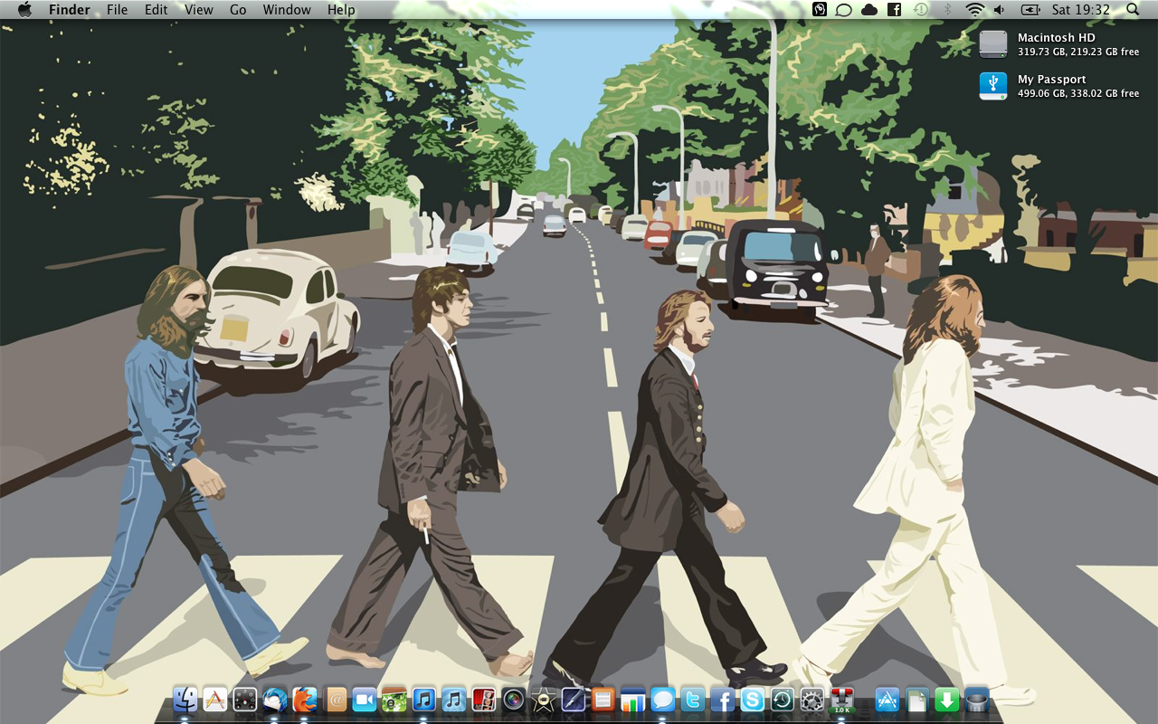Launch iTunes dark blue music note icon
This screenshot has width=1158, height=724.
coord(424,699)
